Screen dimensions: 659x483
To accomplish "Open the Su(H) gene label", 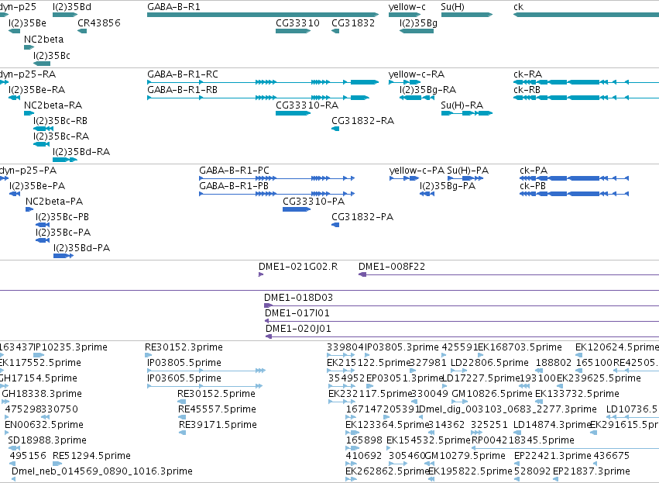I will pyautogui.click(x=453, y=7).
